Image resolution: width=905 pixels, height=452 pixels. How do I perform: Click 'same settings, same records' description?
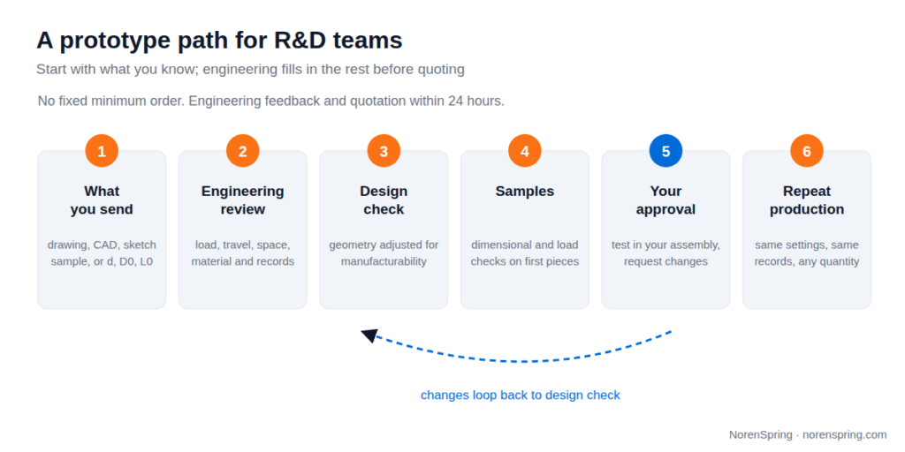[807, 253]
